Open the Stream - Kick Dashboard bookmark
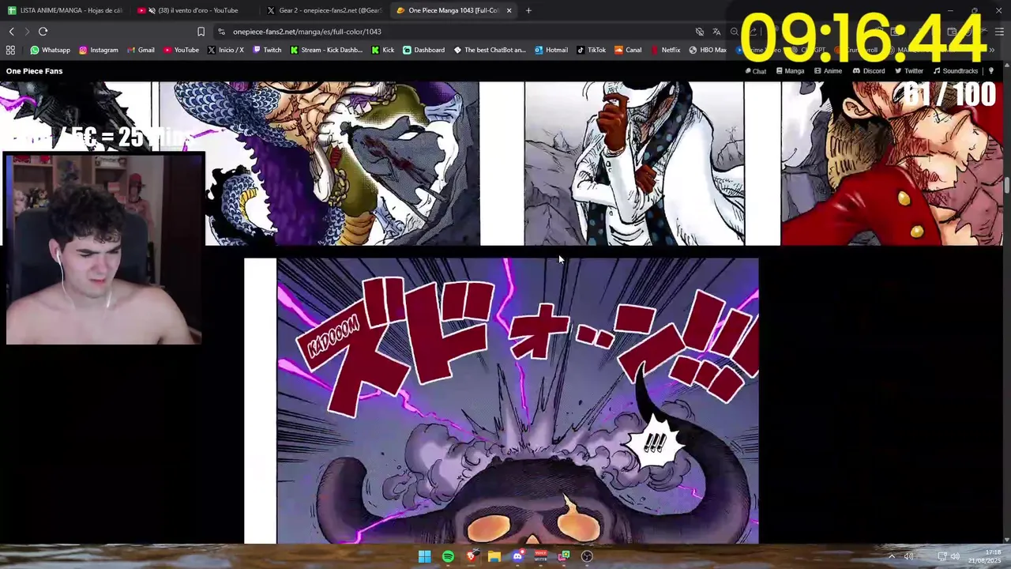Image resolution: width=1011 pixels, height=569 pixels. tap(326, 50)
